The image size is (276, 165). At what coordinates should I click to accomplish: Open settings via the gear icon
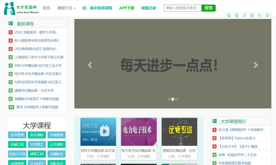point(267,16)
